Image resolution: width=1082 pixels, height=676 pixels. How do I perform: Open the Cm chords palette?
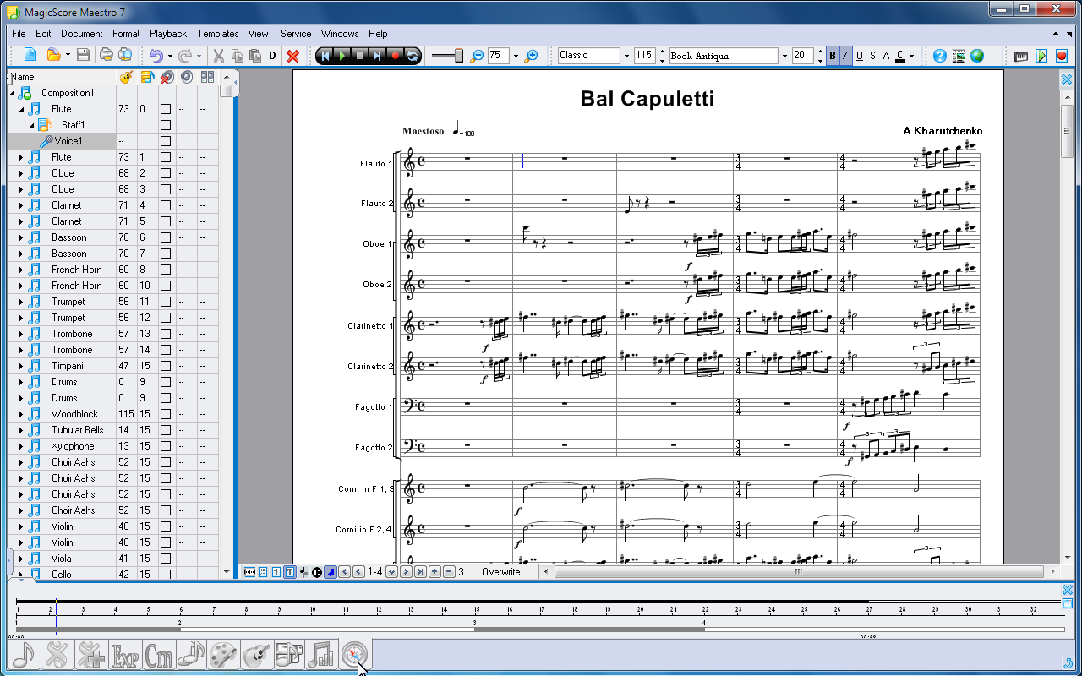click(159, 654)
